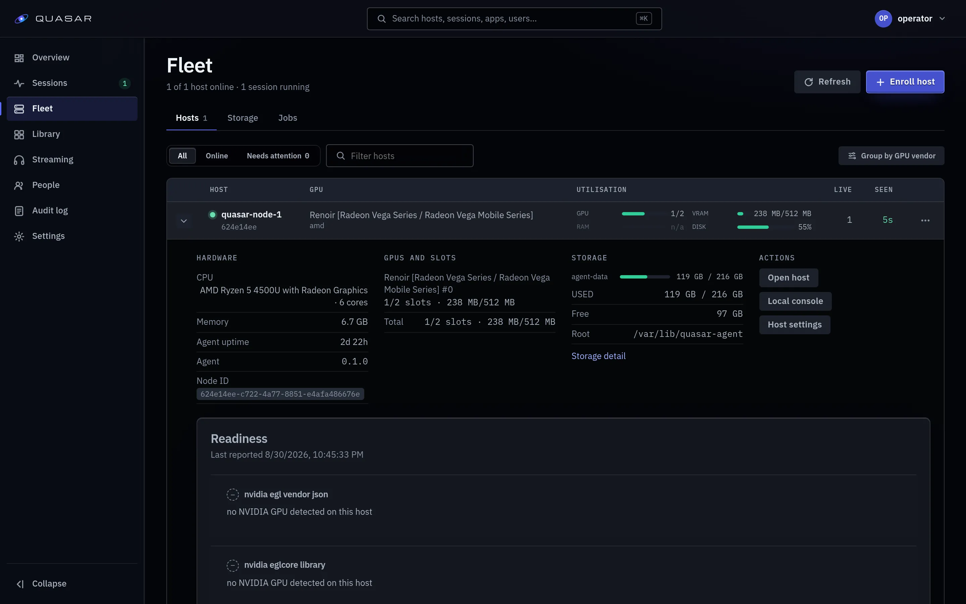Click the Library icon in sidebar
Viewport: 966px width, 604px height.
[x=19, y=134]
